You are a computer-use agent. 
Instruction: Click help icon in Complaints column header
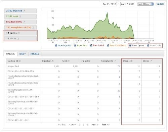(115, 61)
